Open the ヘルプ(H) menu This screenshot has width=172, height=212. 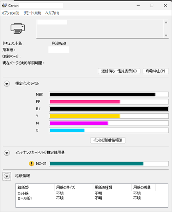tap(52, 13)
